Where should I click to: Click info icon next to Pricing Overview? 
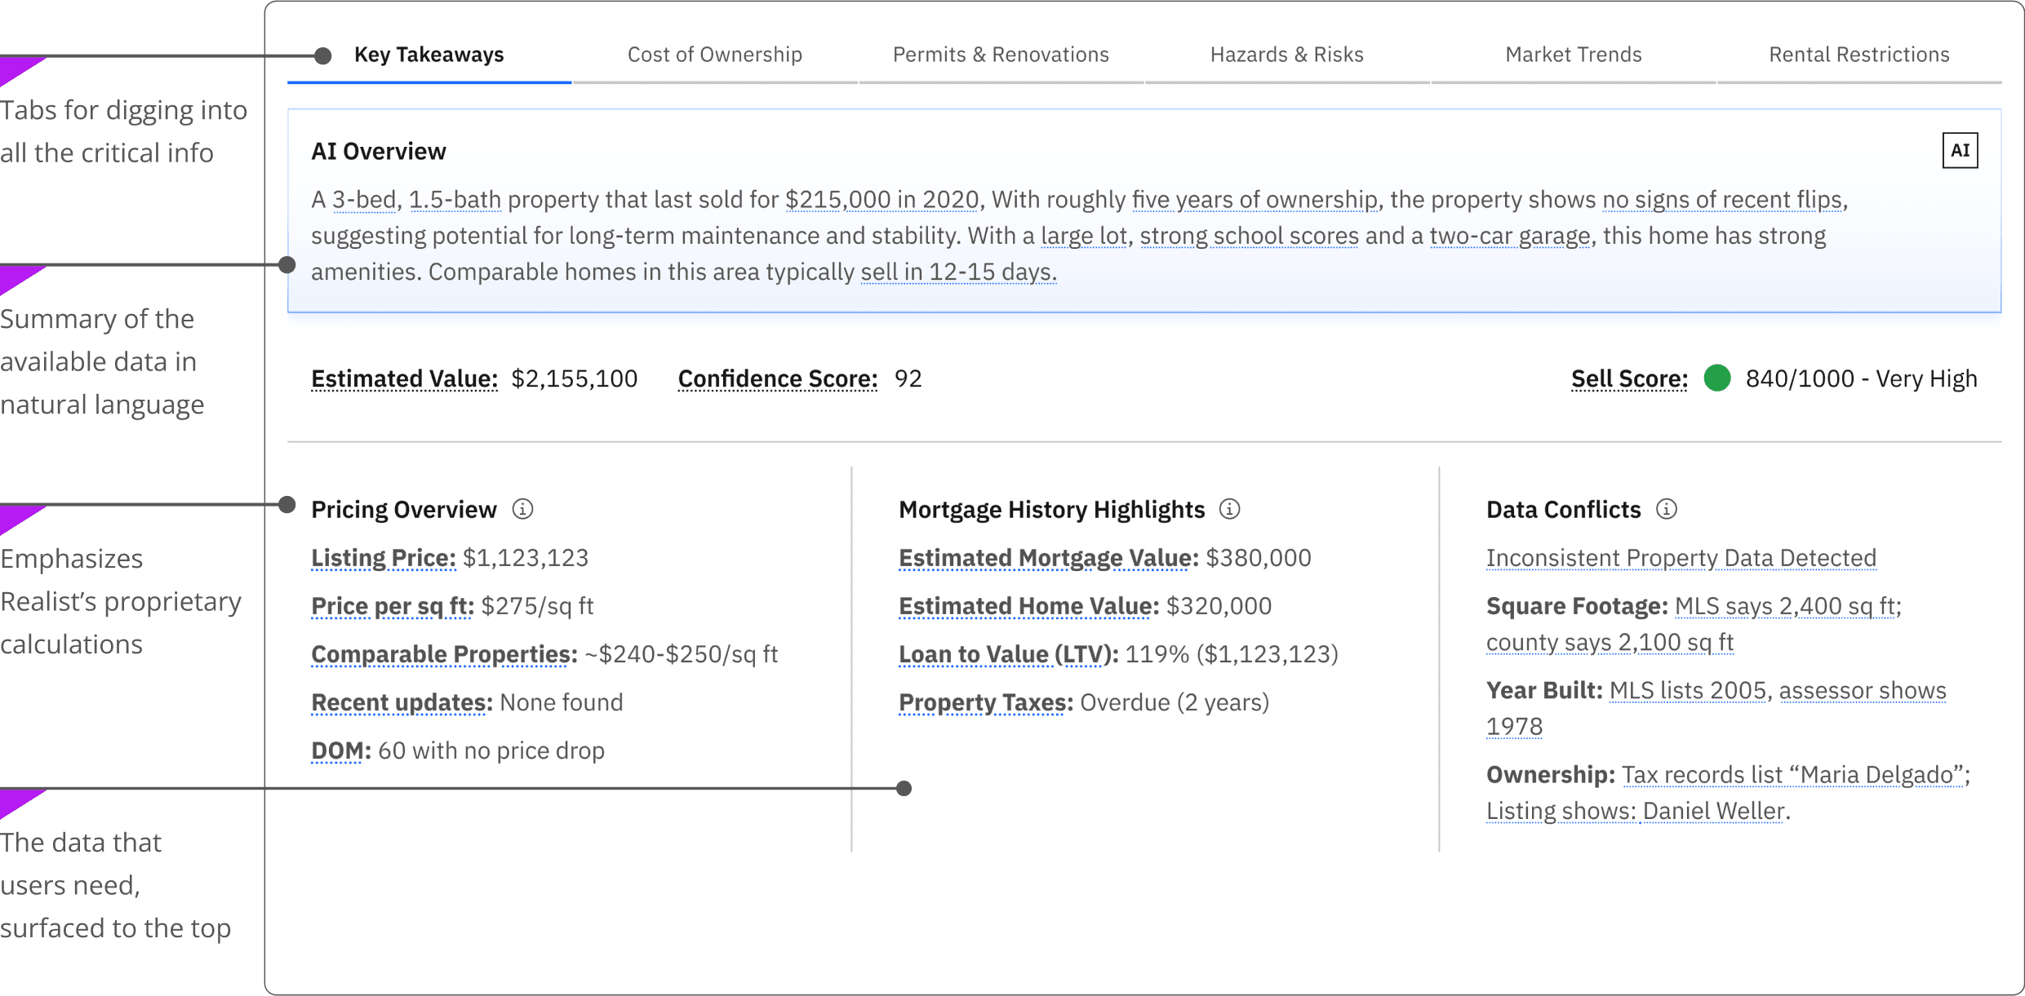click(x=522, y=509)
